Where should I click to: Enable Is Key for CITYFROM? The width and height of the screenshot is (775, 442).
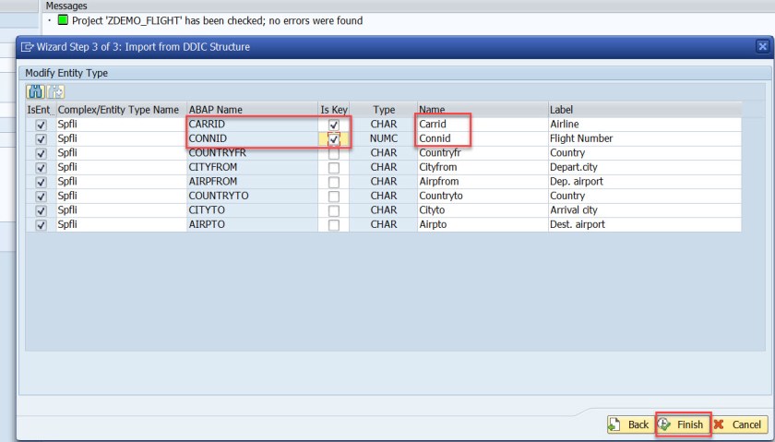[x=334, y=168]
